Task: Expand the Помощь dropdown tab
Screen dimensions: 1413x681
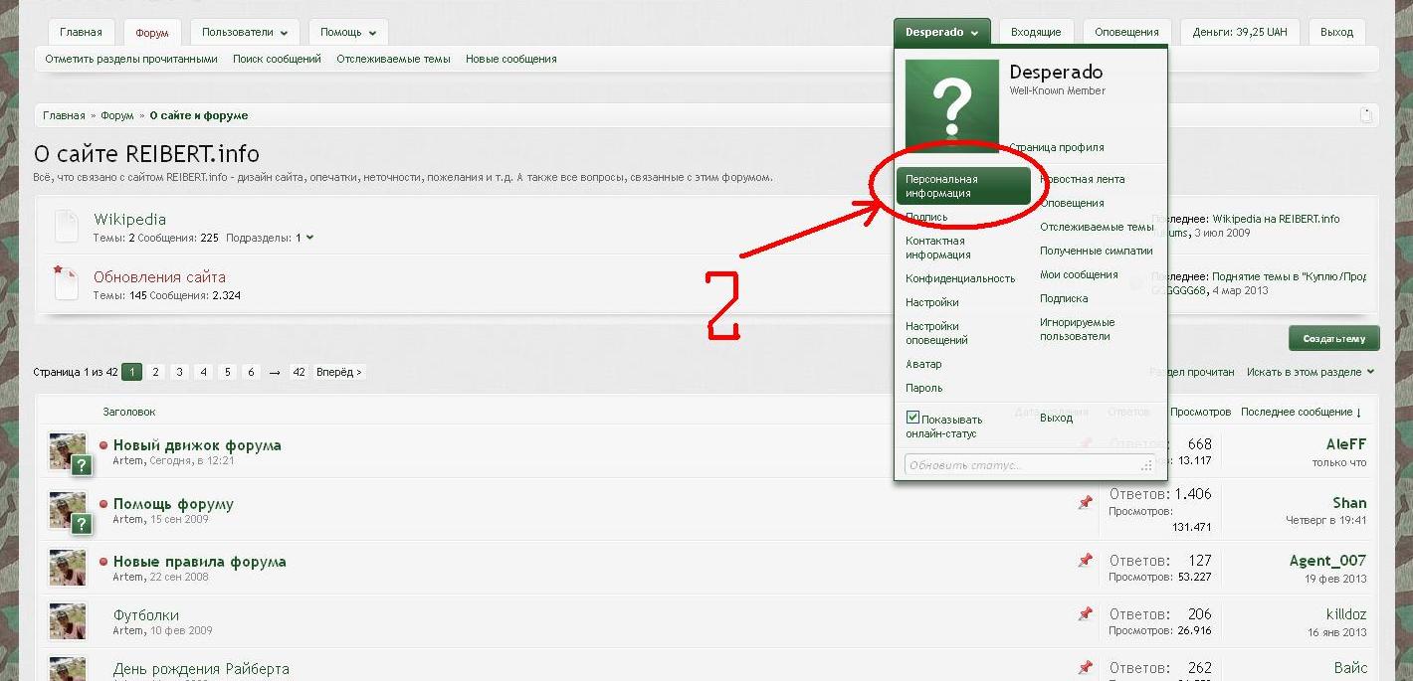Action: pyautogui.click(x=348, y=32)
